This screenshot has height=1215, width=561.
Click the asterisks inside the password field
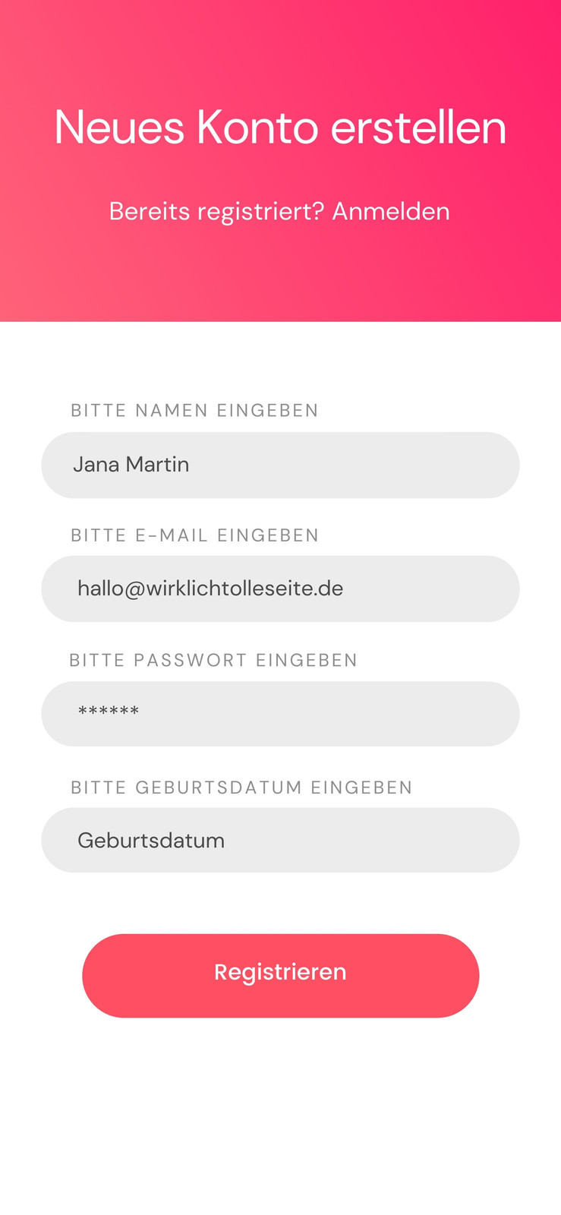click(109, 712)
